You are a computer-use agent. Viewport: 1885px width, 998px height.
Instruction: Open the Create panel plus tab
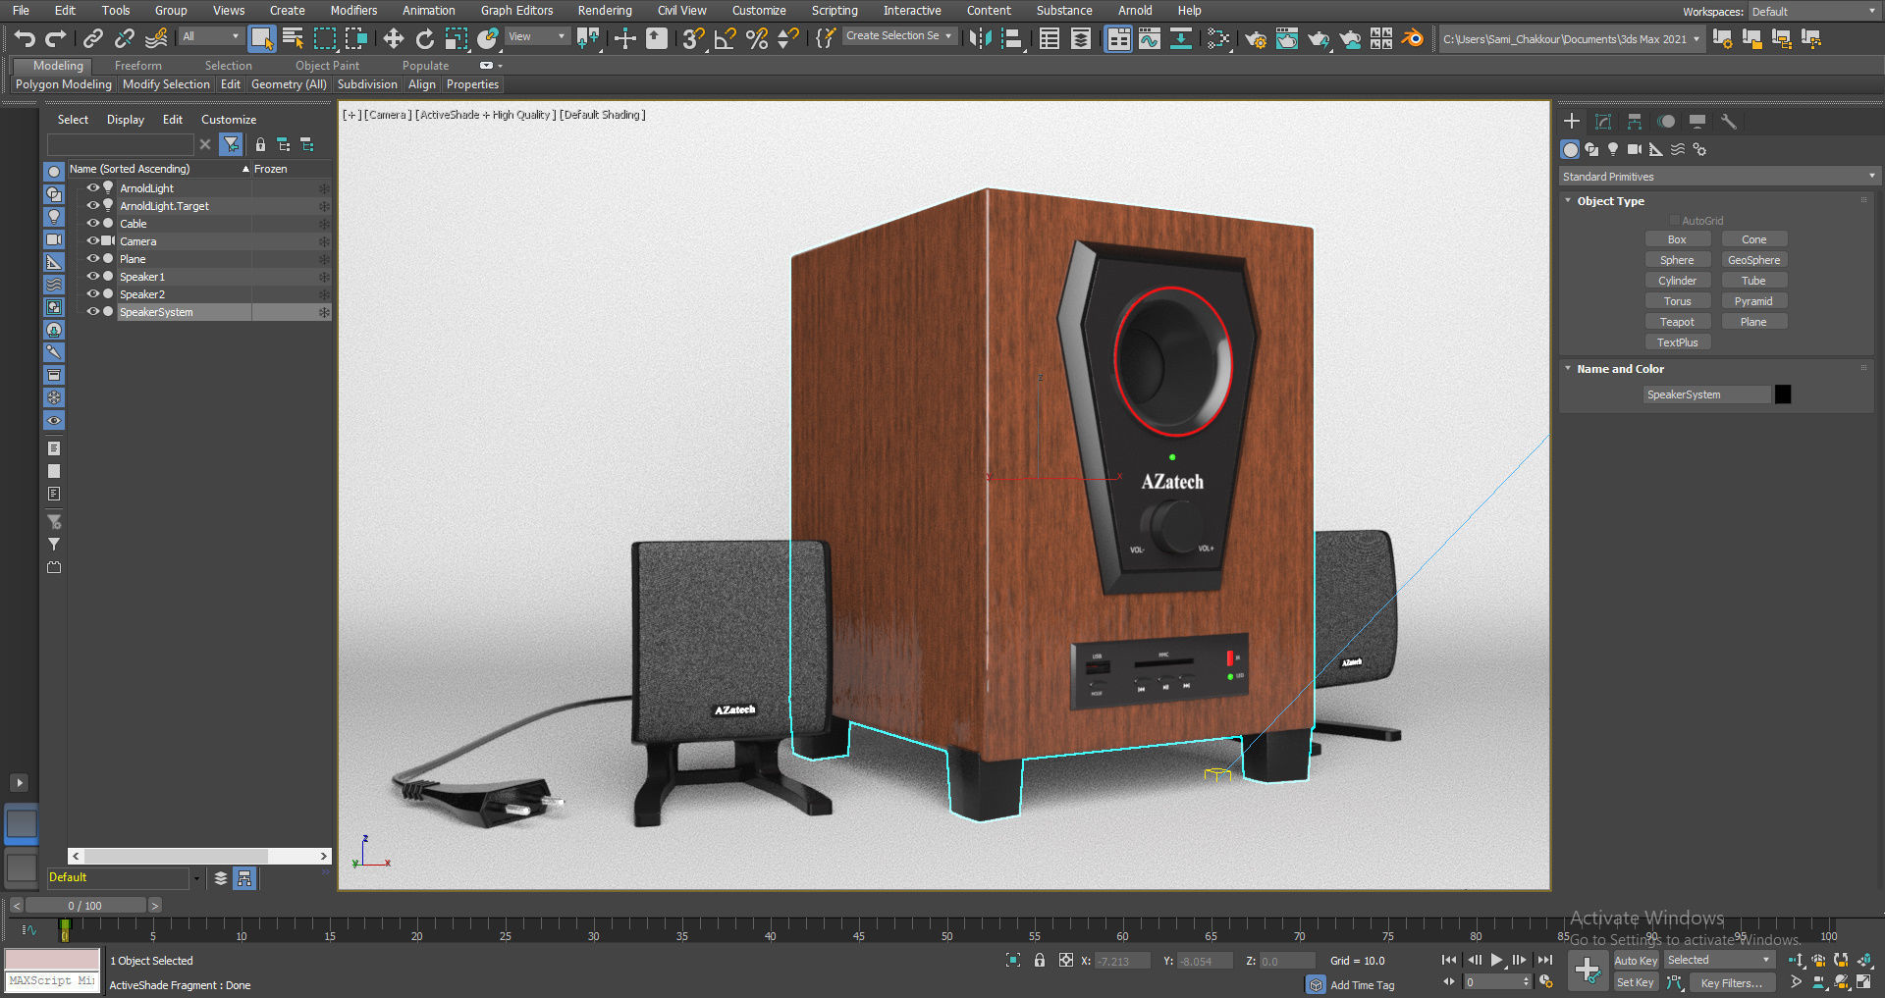point(1572,121)
